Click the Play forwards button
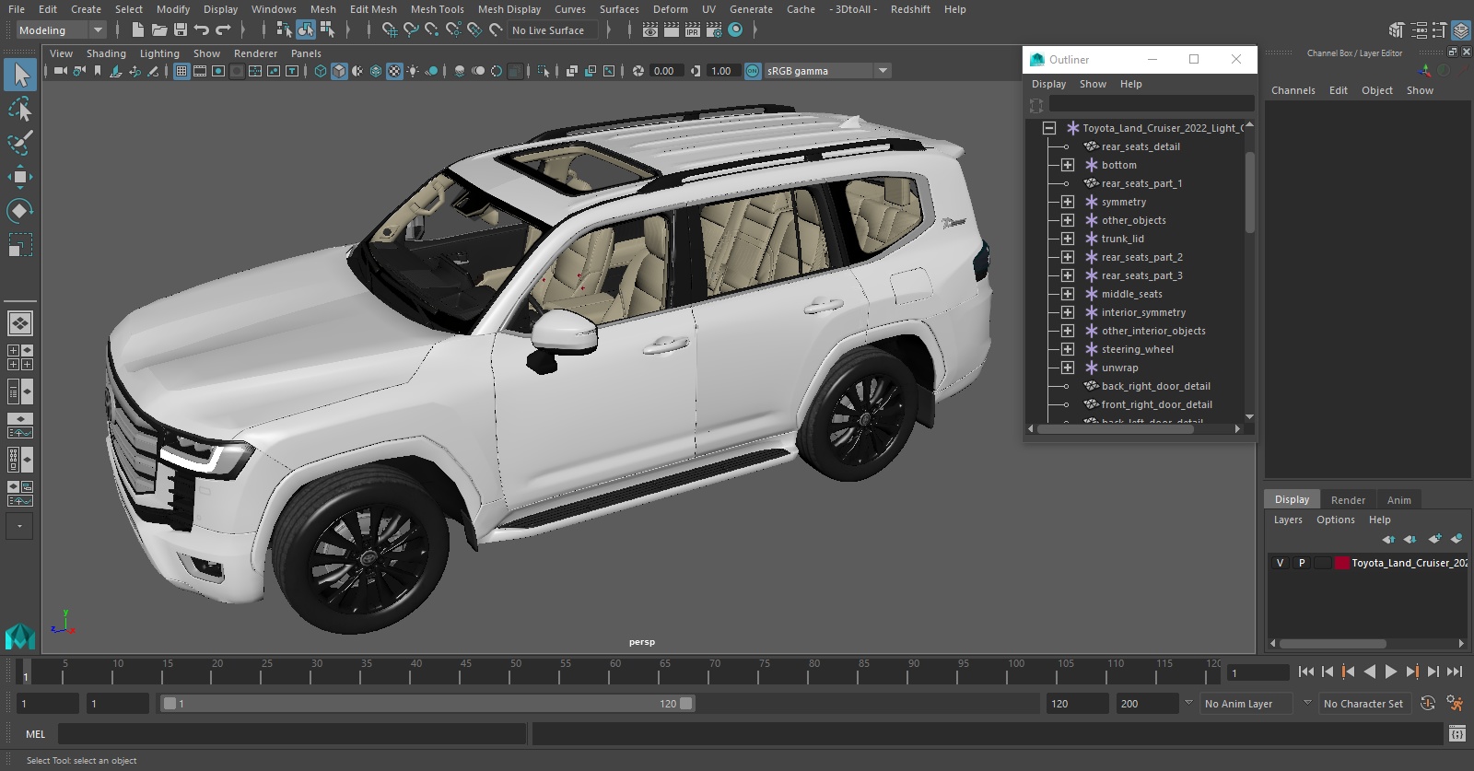1474x771 pixels. 1391,672
